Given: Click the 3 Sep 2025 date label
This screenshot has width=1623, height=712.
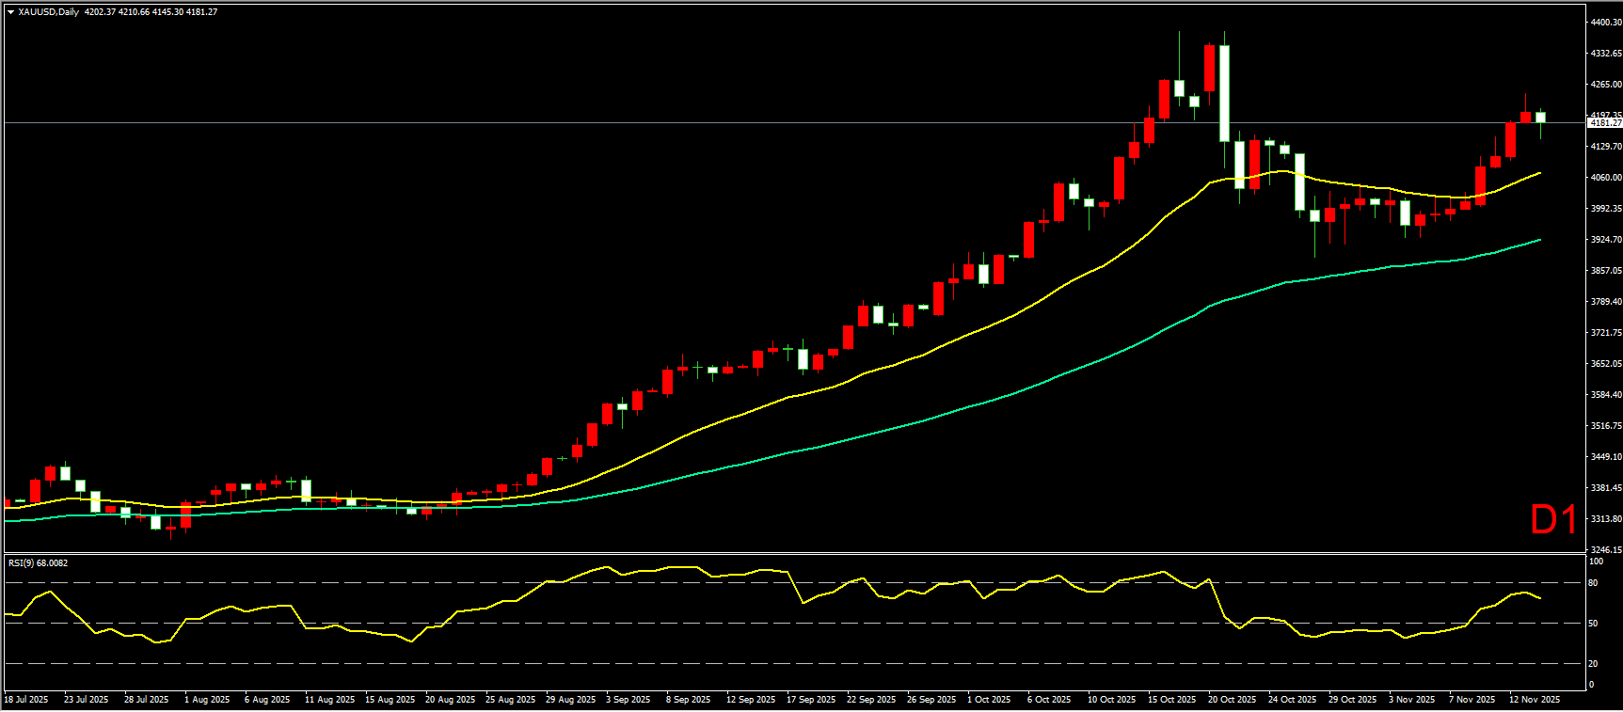Looking at the screenshot, I should point(628,700).
